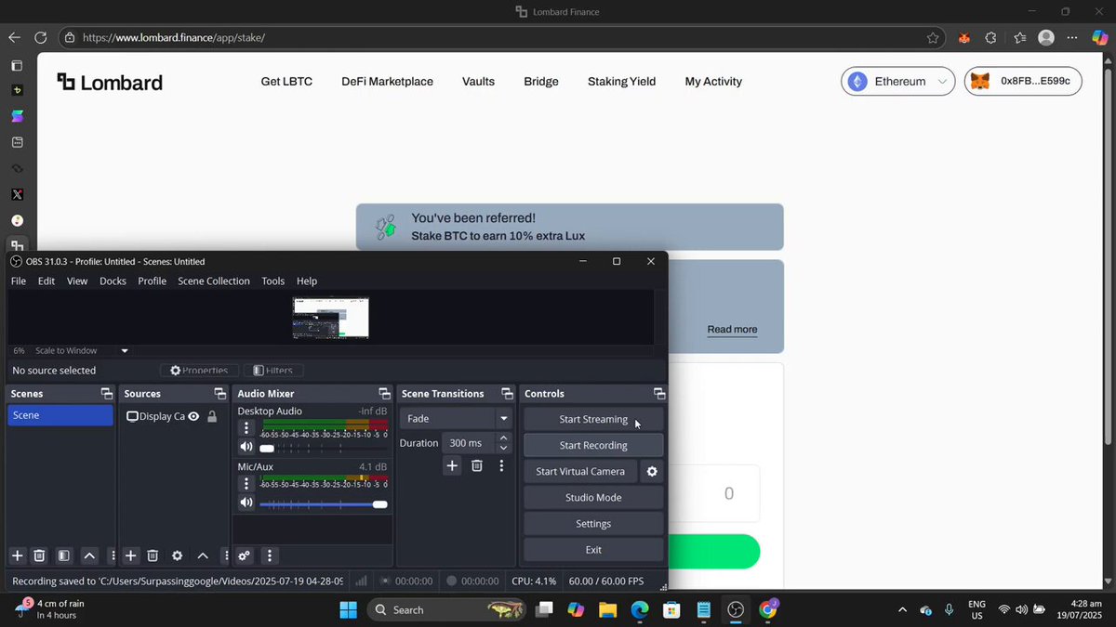Toggle Display Capture source lock
This screenshot has width=1116, height=627.
212,416
